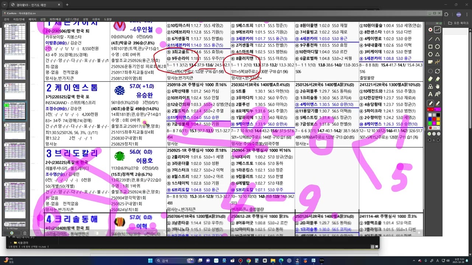Click the Windows Start button
Image resolution: width=472 pixels, height=265 pixels.
click(150, 261)
